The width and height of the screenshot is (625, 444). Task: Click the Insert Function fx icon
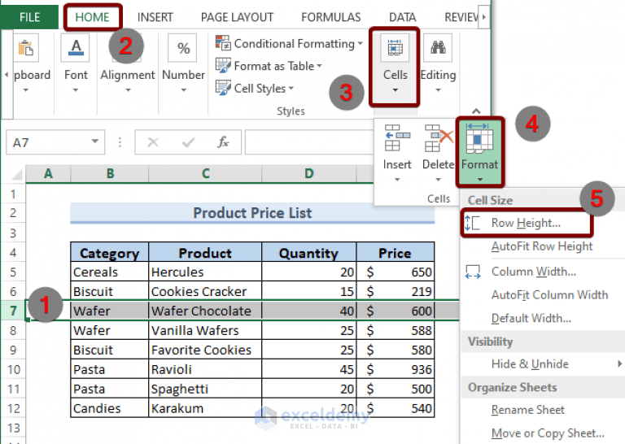[223, 142]
